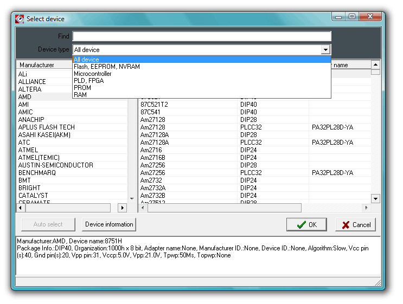This screenshot has width=403, height=304.
Task: Select manufacturer ANACHIP
Action: 72,120
